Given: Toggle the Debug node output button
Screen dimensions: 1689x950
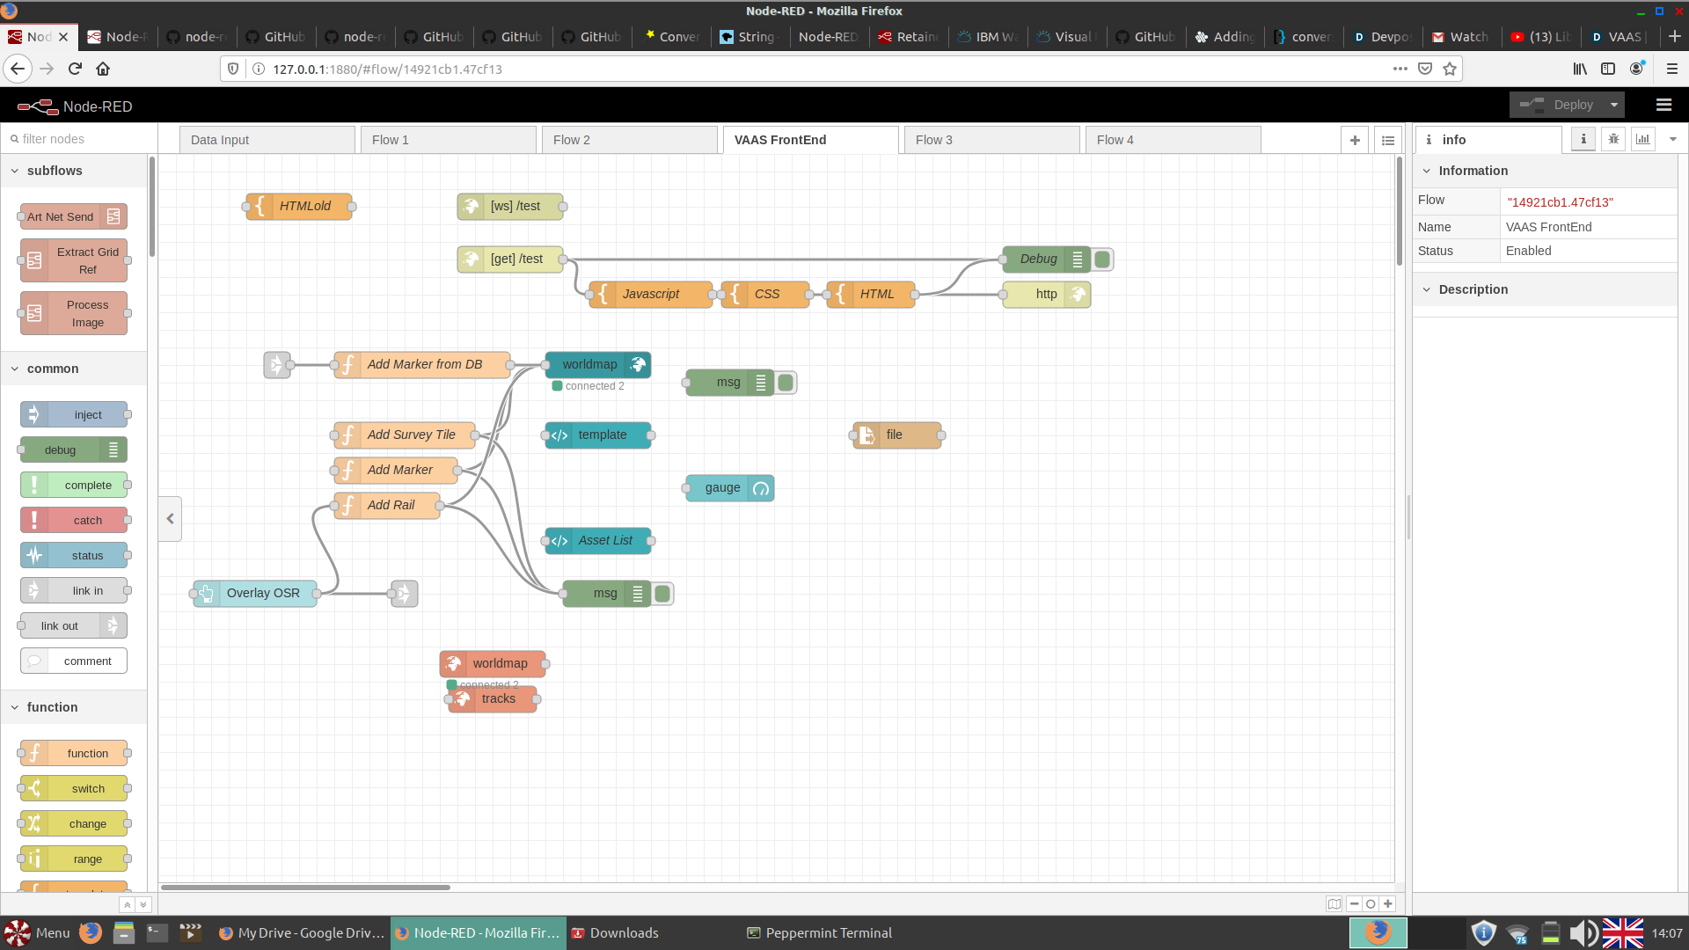Looking at the screenshot, I should 1103,259.
